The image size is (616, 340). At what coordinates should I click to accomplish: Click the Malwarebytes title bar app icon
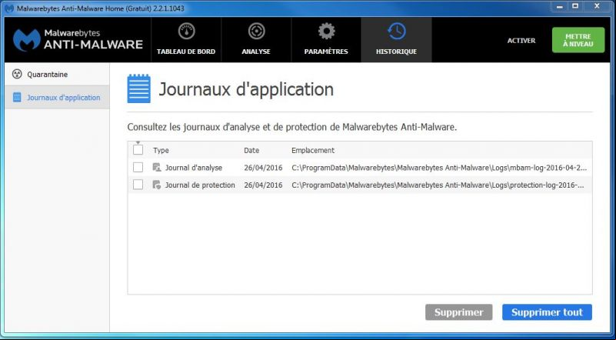pyautogui.click(x=9, y=8)
